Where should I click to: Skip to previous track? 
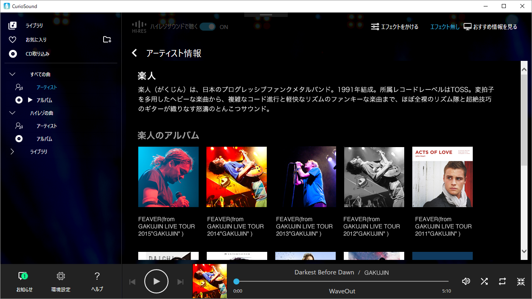132,282
